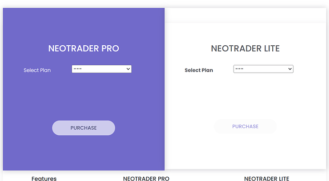The width and height of the screenshot is (329, 181).
Task: Click the bold Select Plan label on the LITE card
Action: pyautogui.click(x=199, y=70)
